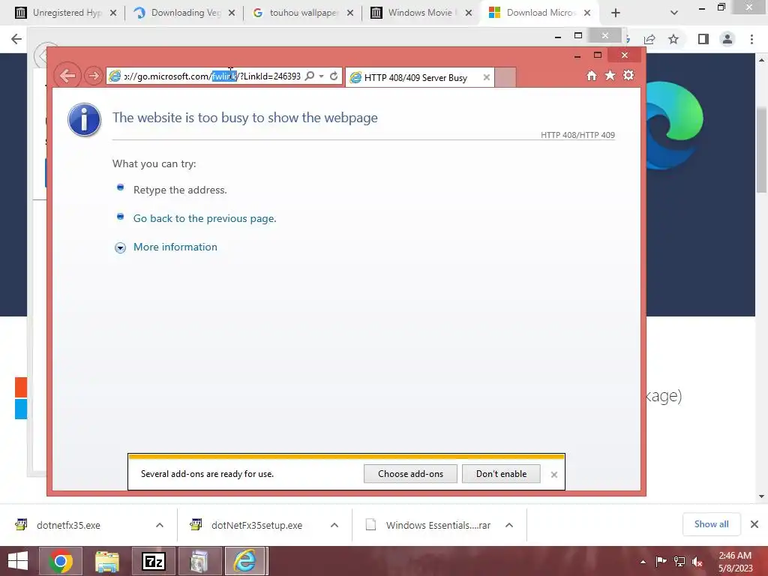Viewport: 768px width, 576px height.
Task: Close the touhou wallpaper Chrome tab
Action: (x=350, y=13)
